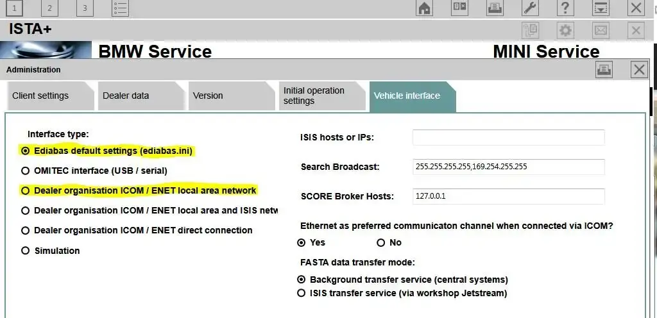Select ICOM / ENET local area network
The height and width of the screenshot is (318, 657).
(x=26, y=190)
